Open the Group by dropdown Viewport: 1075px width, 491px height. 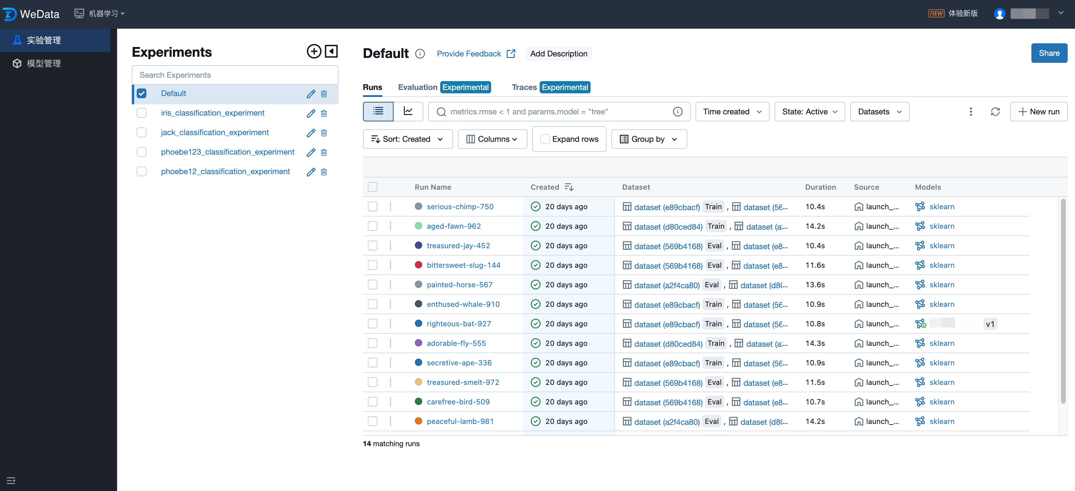coord(649,139)
